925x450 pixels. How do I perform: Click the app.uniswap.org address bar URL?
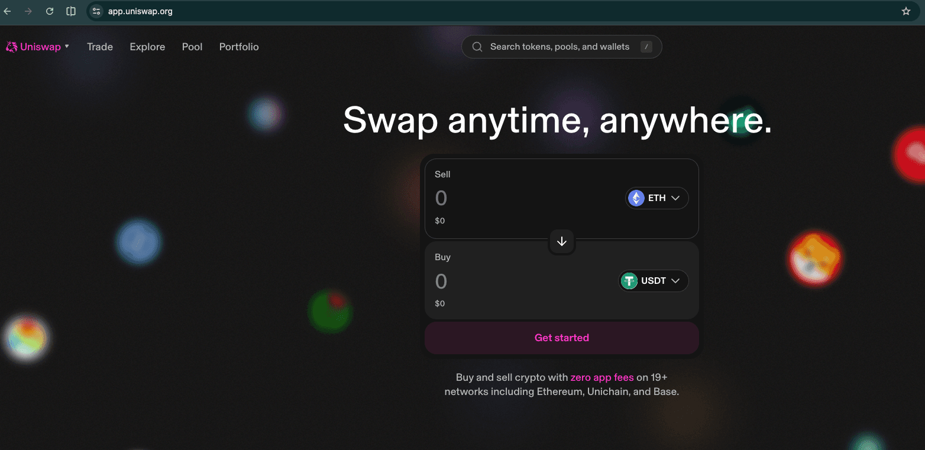coord(140,11)
